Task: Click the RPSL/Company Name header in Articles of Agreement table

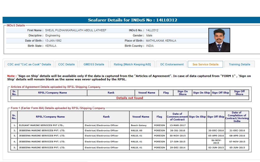Action: tap(52, 92)
